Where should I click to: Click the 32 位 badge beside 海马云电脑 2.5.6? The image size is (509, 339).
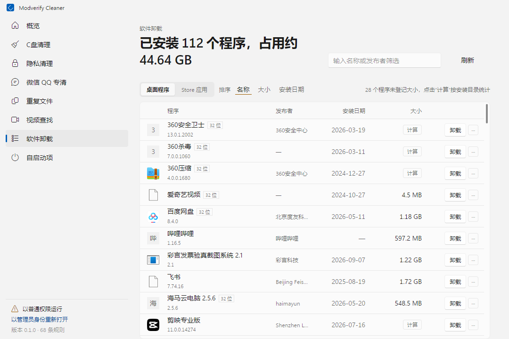pos(226,299)
